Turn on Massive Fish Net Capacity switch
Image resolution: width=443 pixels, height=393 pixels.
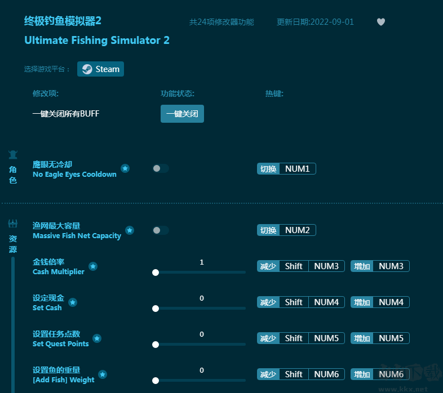coord(160,230)
